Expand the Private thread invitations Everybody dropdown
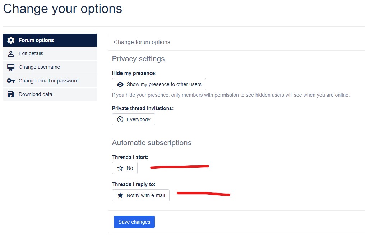 pos(134,119)
